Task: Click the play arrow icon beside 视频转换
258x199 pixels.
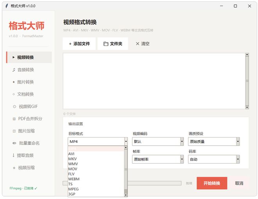Action: [x=14, y=57]
